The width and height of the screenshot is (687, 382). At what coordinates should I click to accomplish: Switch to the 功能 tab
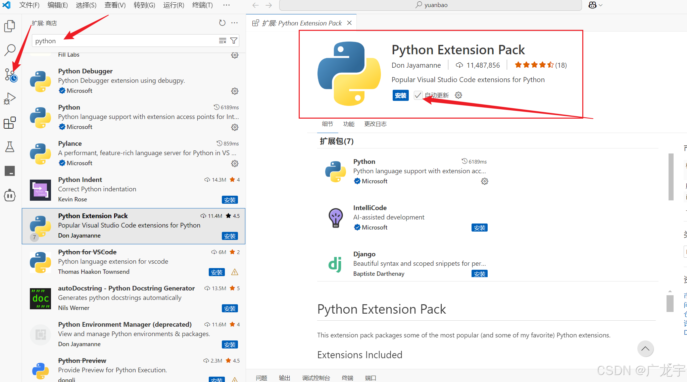[x=349, y=124]
